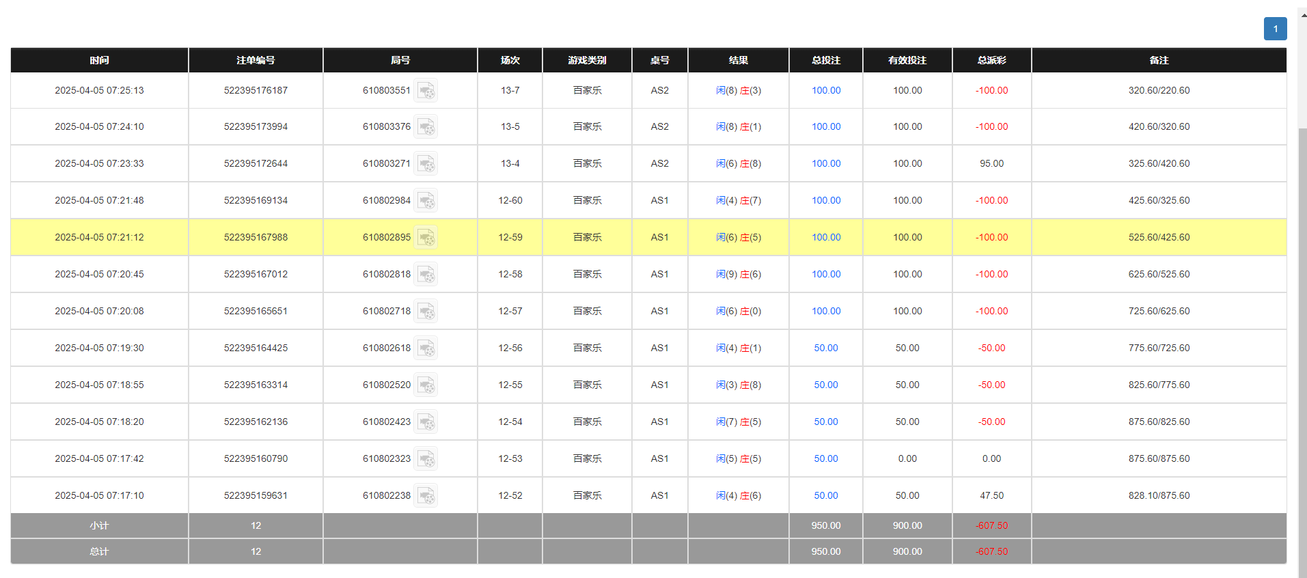Click the vertical scrollbar on right edge
This screenshot has width=1307, height=578.
1302,342
